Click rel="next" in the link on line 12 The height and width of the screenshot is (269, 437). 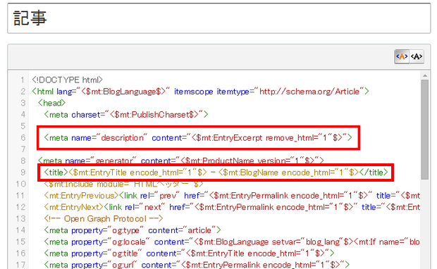pyautogui.click(x=145, y=207)
